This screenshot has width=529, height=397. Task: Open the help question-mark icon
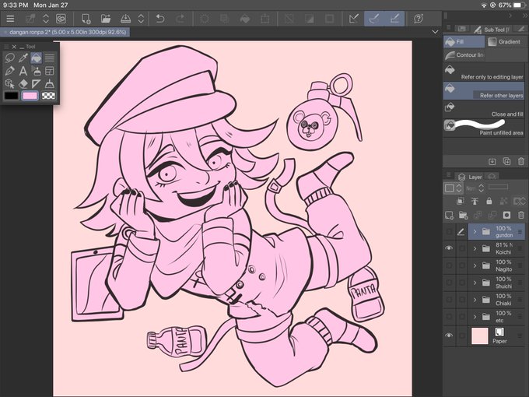pyautogui.click(x=419, y=19)
